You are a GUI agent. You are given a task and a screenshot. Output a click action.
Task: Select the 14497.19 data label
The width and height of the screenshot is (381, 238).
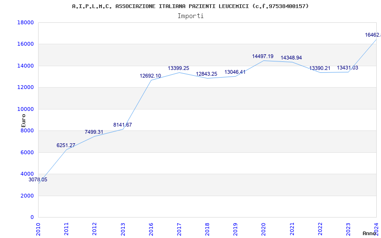coord(263,56)
